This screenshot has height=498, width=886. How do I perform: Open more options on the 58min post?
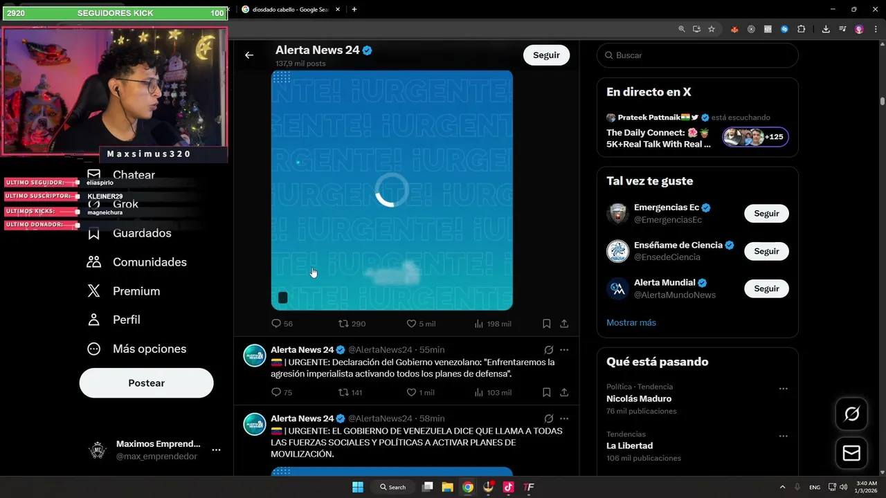[x=564, y=418]
